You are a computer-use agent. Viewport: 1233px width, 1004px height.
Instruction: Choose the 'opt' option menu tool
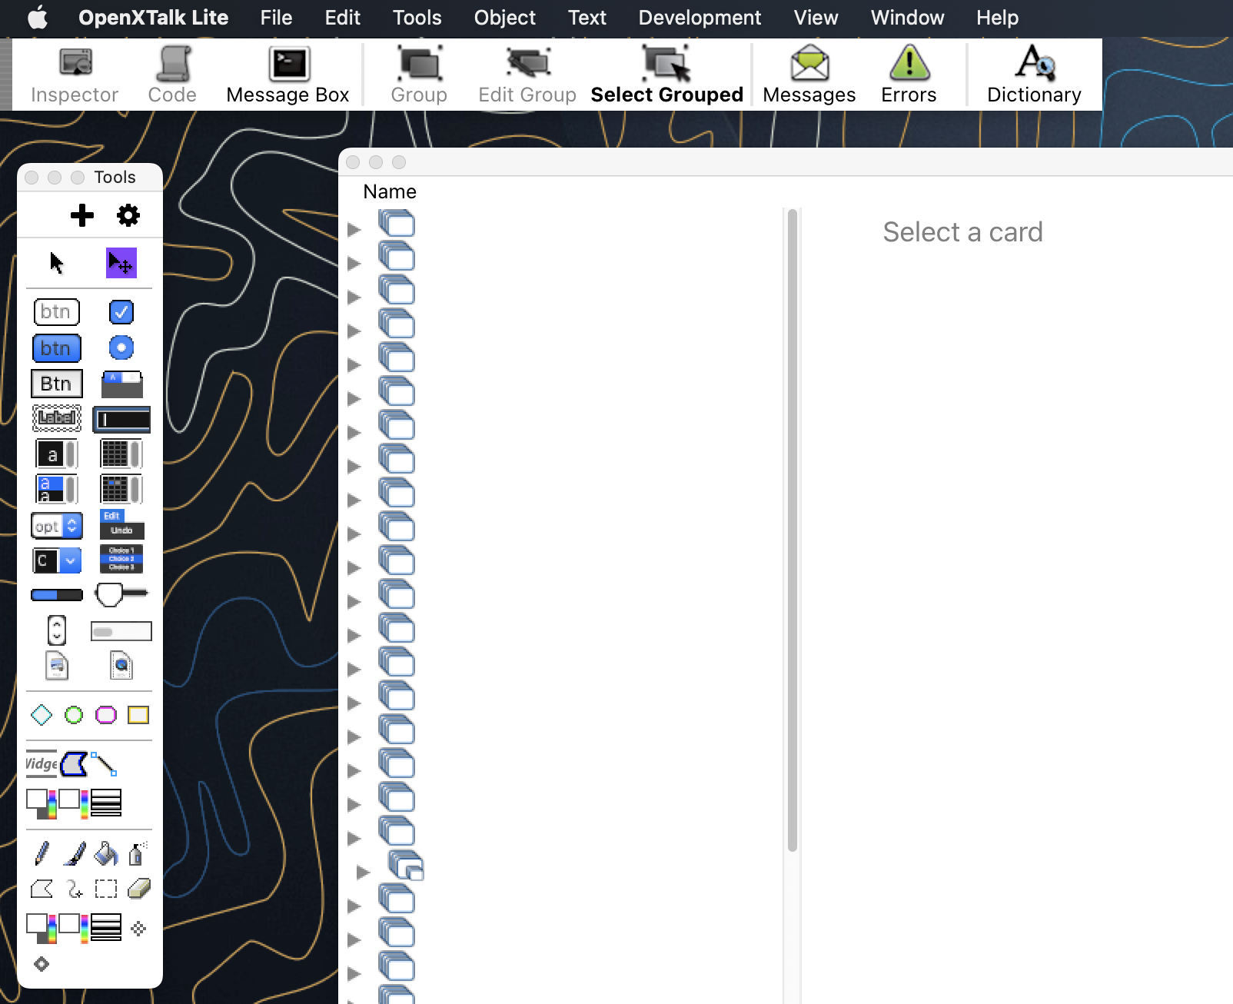pyautogui.click(x=57, y=526)
